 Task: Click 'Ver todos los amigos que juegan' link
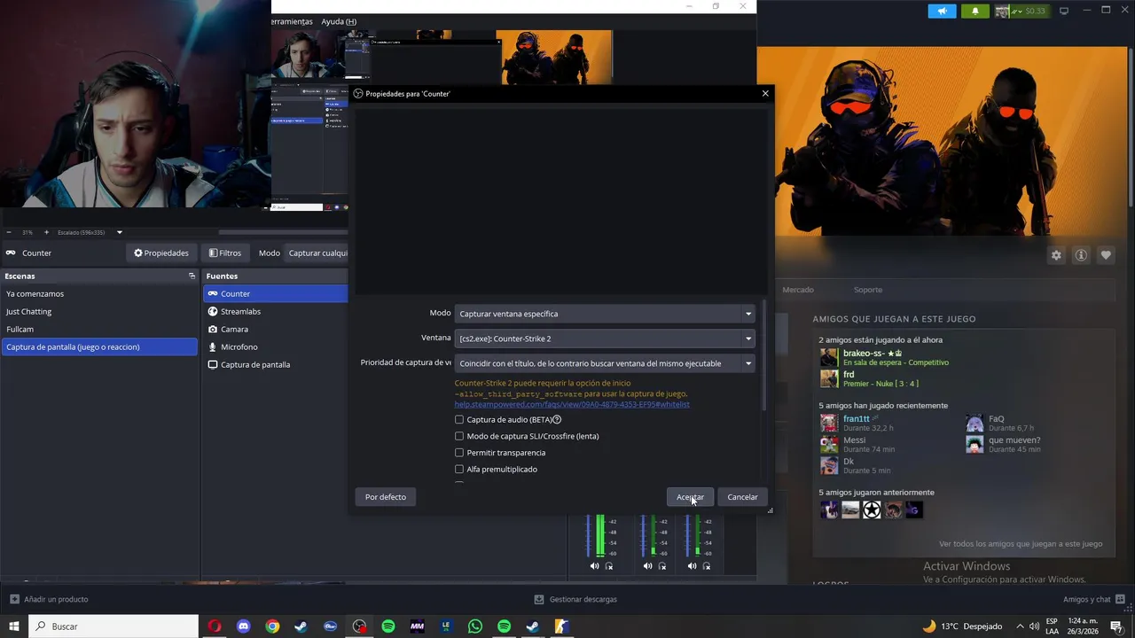[1021, 544]
